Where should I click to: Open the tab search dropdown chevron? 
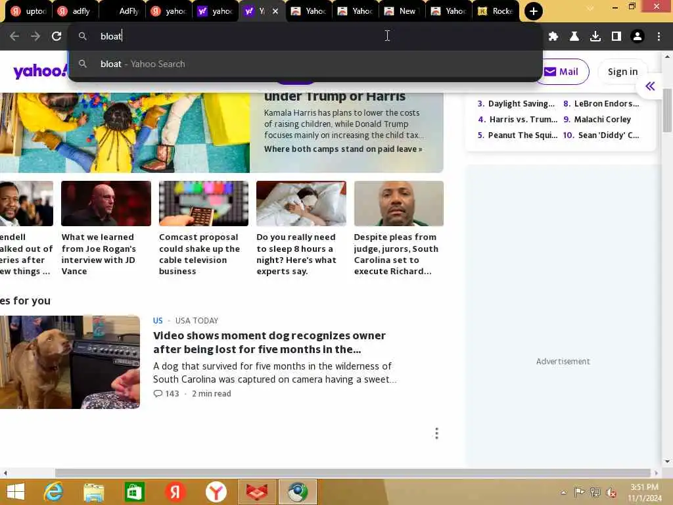click(590, 9)
